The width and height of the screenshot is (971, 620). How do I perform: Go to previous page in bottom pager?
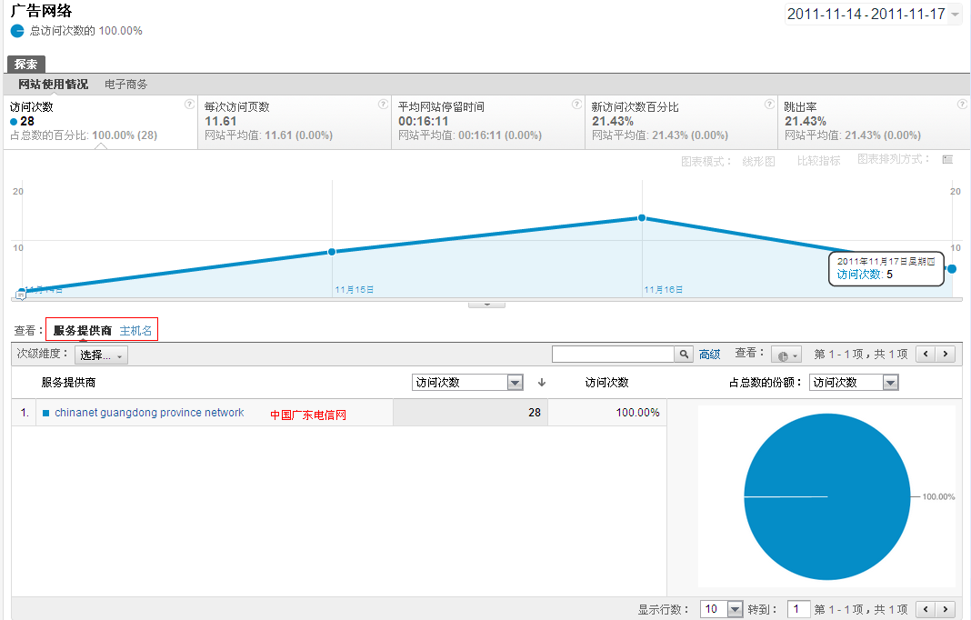coord(926,609)
